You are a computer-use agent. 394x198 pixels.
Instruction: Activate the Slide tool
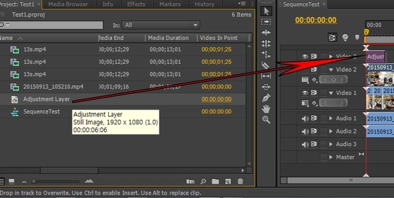tap(266, 87)
